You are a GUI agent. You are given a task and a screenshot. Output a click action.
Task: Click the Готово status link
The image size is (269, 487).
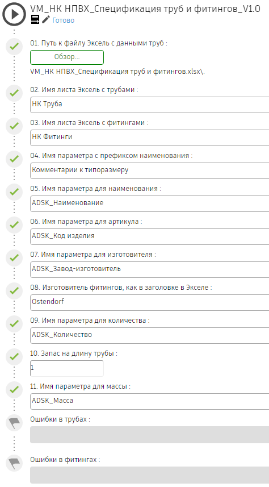coord(64,20)
